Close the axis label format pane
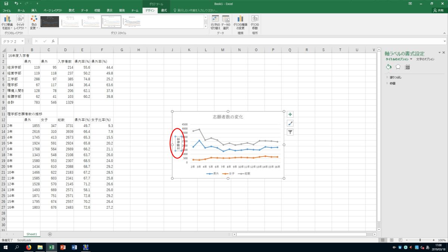 coord(444,53)
